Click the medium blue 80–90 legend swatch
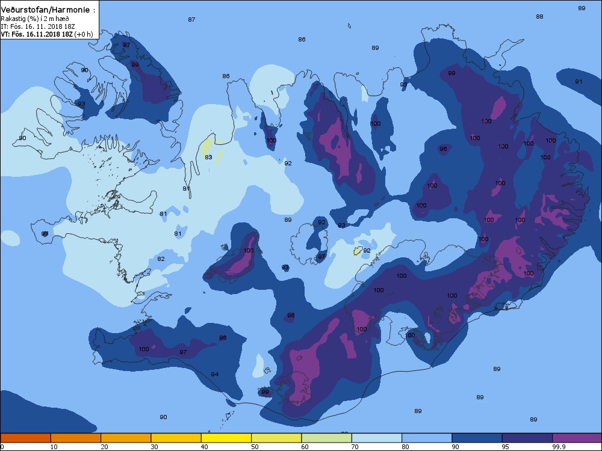Screen dimensions: 602x451 pyautogui.click(x=427, y=438)
